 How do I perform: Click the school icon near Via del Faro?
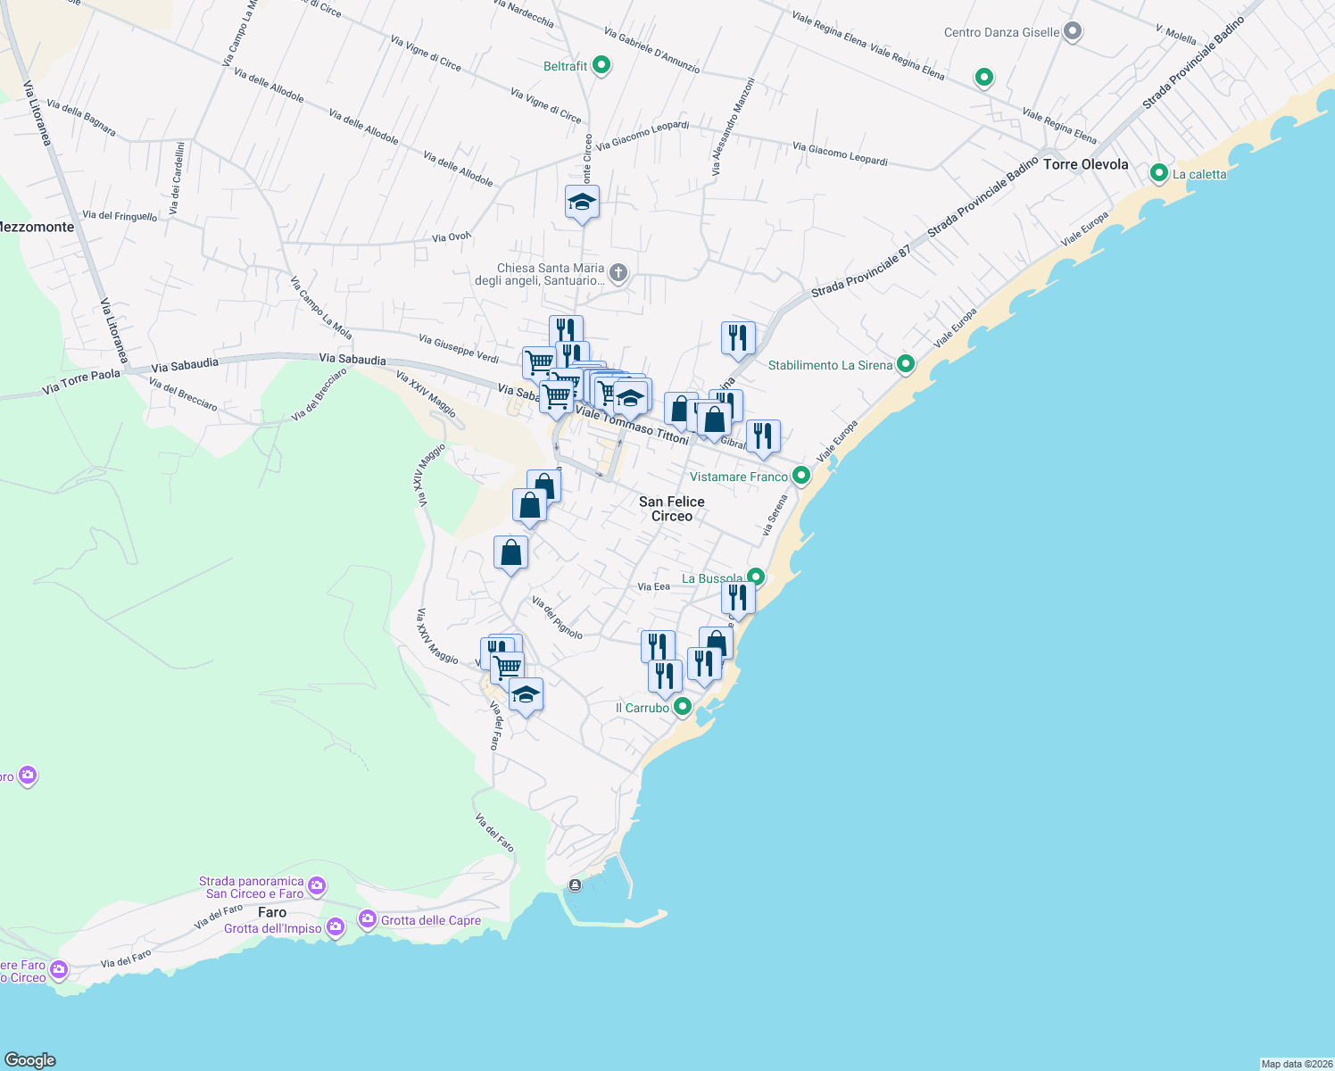click(x=525, y=693)
